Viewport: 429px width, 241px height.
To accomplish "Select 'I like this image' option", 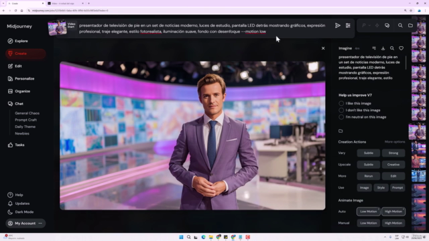I will (x=355, y=103).
